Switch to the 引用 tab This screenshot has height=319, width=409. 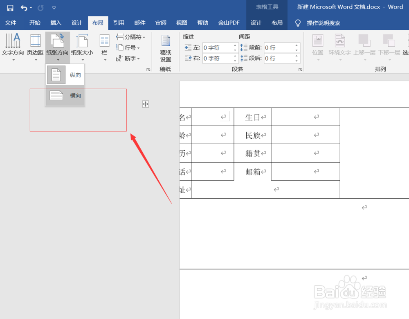tap(119, 23)
